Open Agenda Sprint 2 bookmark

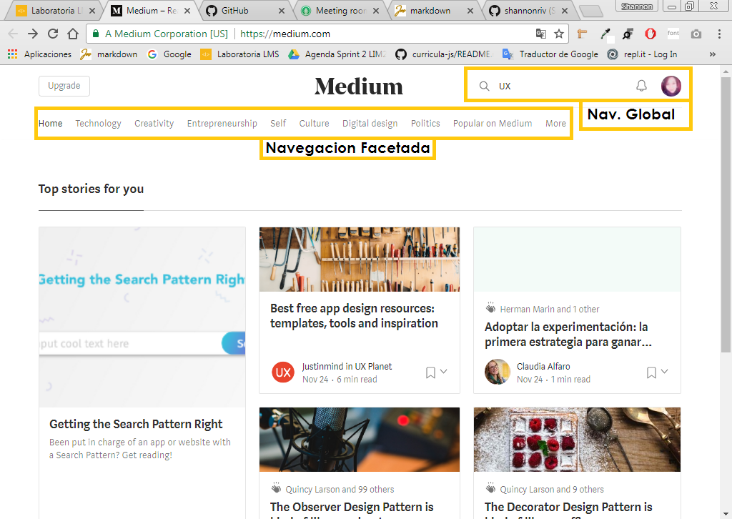coord(337,54)
